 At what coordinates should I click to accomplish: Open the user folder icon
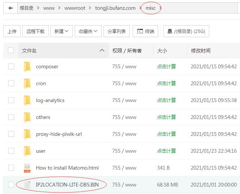tap(27, 151)
